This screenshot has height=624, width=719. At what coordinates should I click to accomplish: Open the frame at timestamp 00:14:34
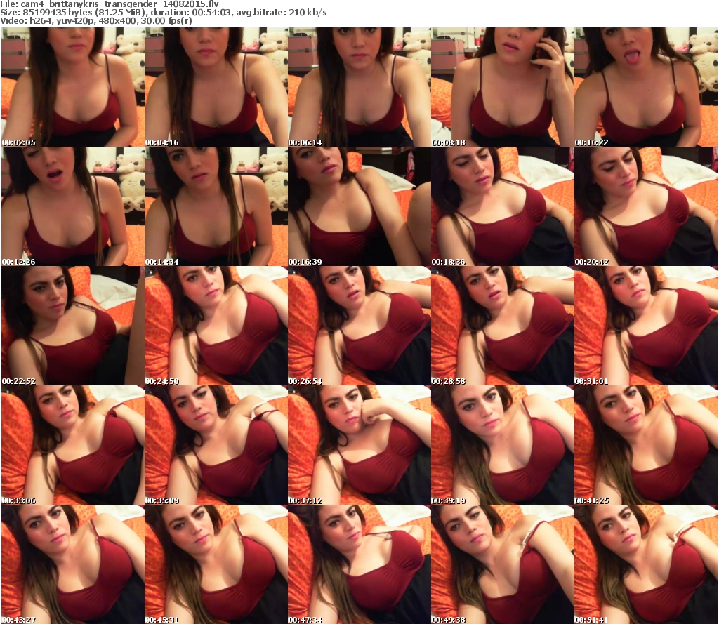pyautogui.click(x=216, y=206)
